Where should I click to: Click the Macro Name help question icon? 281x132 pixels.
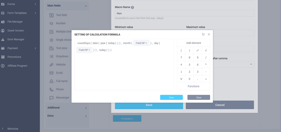tap(132, 8)
